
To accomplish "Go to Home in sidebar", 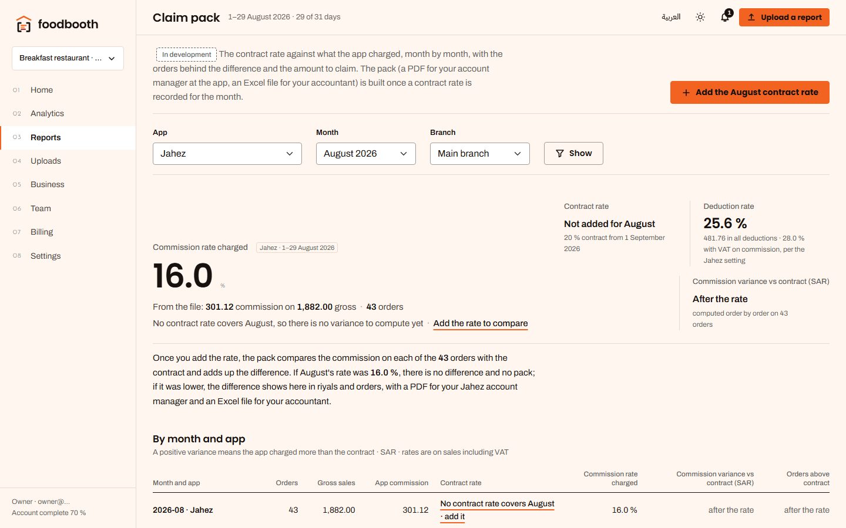I will 68,90.
